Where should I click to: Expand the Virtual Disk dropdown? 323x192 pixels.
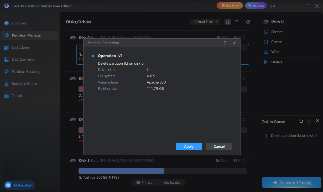pyautogui.click(x=205, y=22)
